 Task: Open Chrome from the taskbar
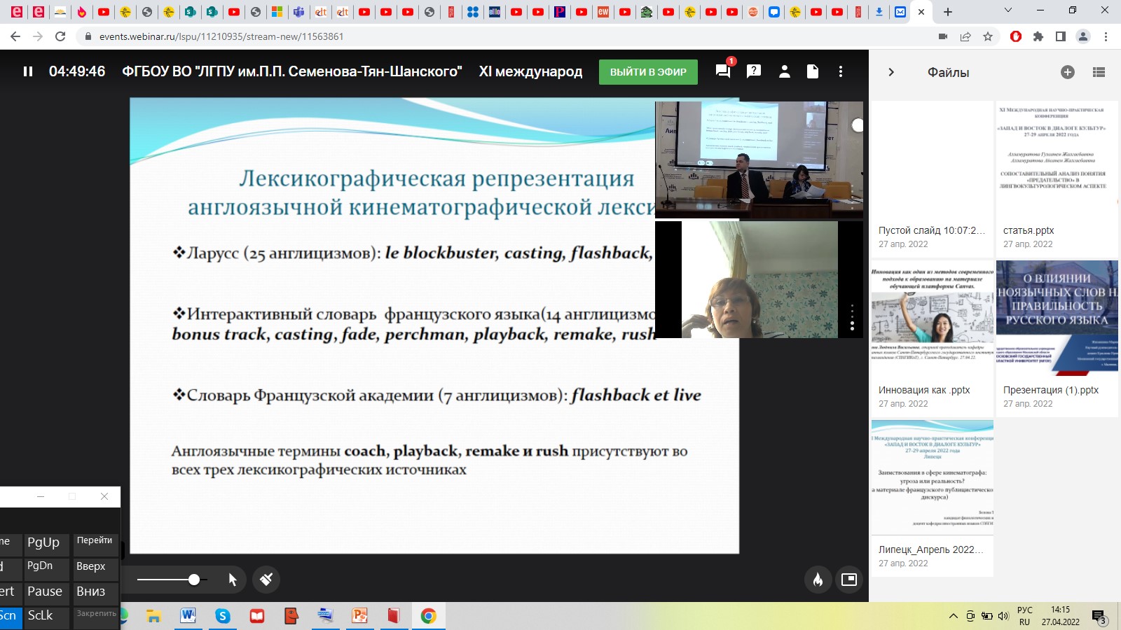point(428,616)
